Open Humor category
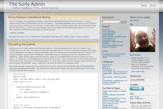This screenshot has width=163, height=109. (x=105, y=66)
